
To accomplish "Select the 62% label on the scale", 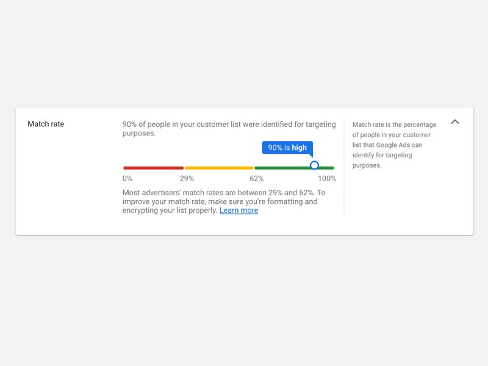I will point(255,179).
